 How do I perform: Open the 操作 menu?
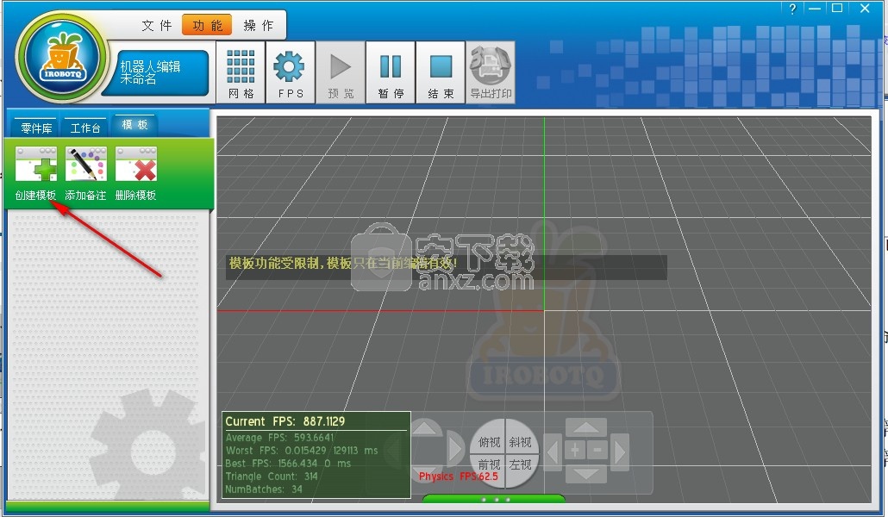[259, 25]
